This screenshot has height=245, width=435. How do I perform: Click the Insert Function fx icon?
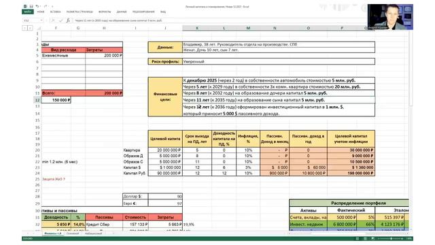pyautogui.click(x=68, y=20)
